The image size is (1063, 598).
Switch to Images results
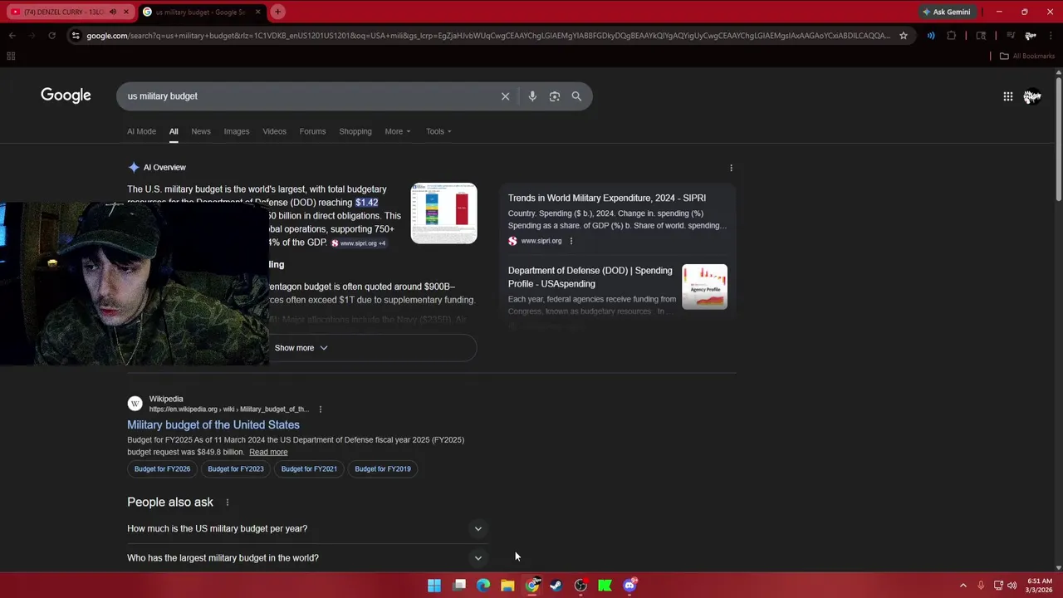click(237, 131)
